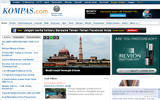This screenshot has width=160, height=100.
Task: Open the Wisata menu item
Action: (79, 23)
